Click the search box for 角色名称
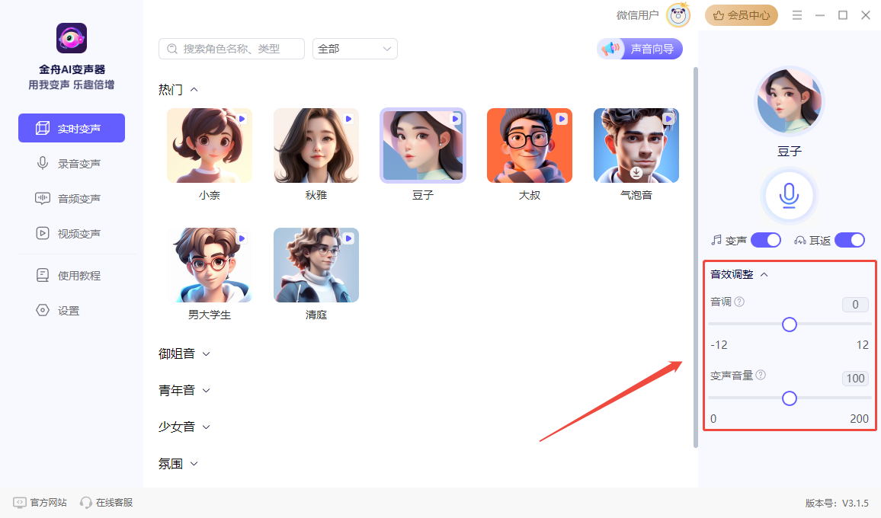 coord(232,49)
